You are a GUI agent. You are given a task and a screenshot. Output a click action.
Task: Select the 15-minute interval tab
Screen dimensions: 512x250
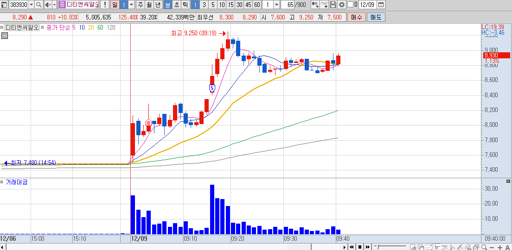(230, 5)
